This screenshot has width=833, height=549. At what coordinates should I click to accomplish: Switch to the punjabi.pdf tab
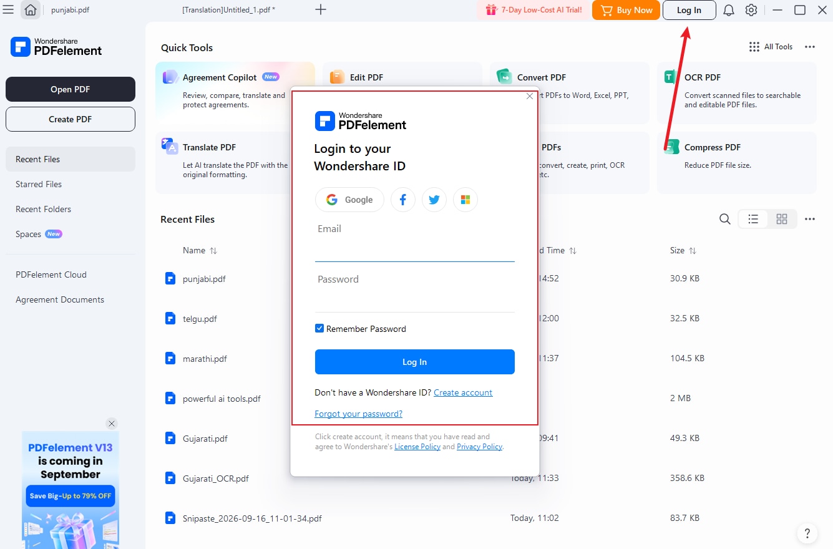coord(70,10)
